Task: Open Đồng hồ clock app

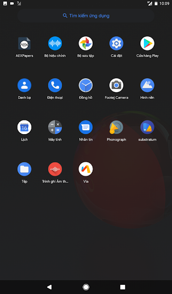Action: point(86,85)
